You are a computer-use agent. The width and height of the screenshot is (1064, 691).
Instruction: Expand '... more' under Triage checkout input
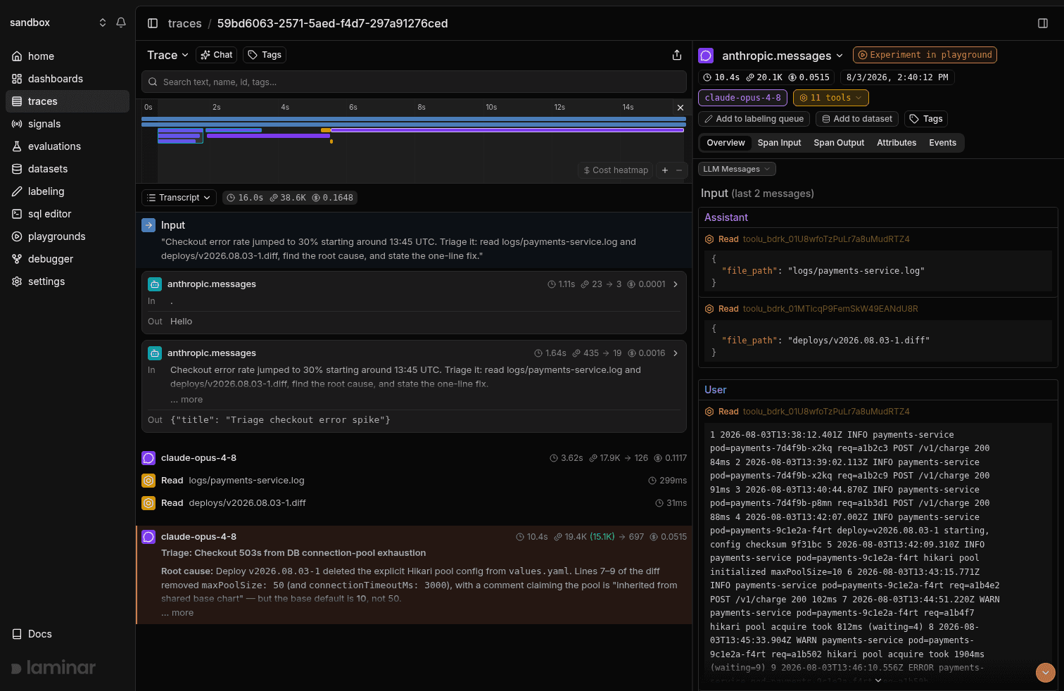coord(186,400)
